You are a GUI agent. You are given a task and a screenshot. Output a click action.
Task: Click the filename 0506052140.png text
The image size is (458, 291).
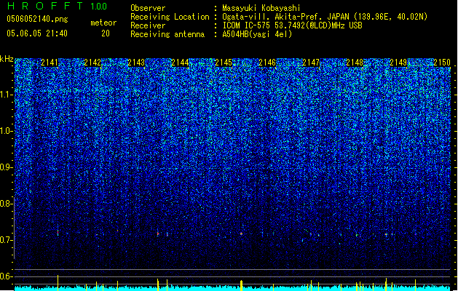[x=37, y=20]
